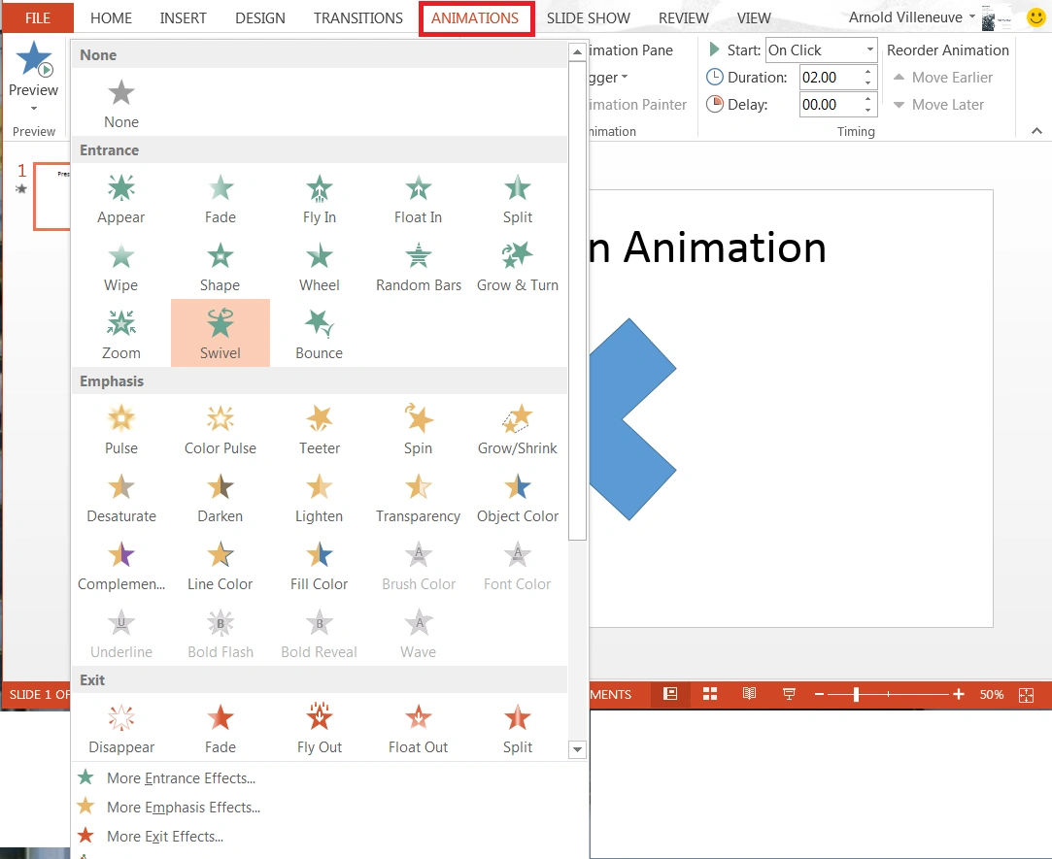Choose the Fly In entrance animation
The height and width of the screenshot is (859, 1052).
[x=319, y=197]
